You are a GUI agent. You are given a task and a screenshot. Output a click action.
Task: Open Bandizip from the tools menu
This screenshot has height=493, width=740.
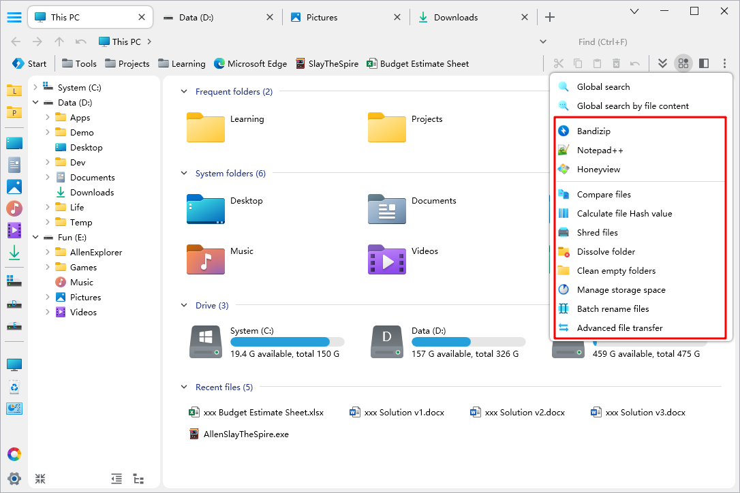coord(593,131)
